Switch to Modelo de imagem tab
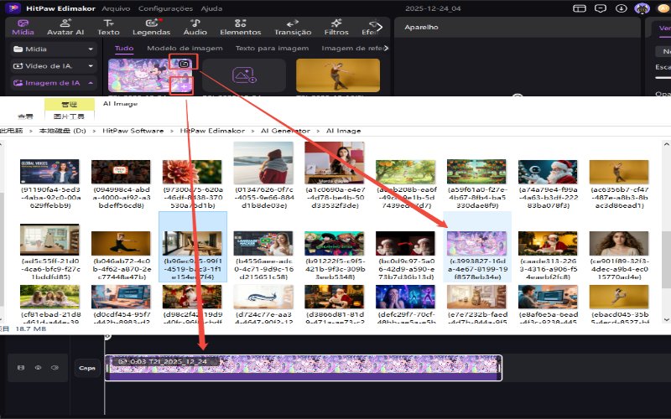 pos(185,49)
